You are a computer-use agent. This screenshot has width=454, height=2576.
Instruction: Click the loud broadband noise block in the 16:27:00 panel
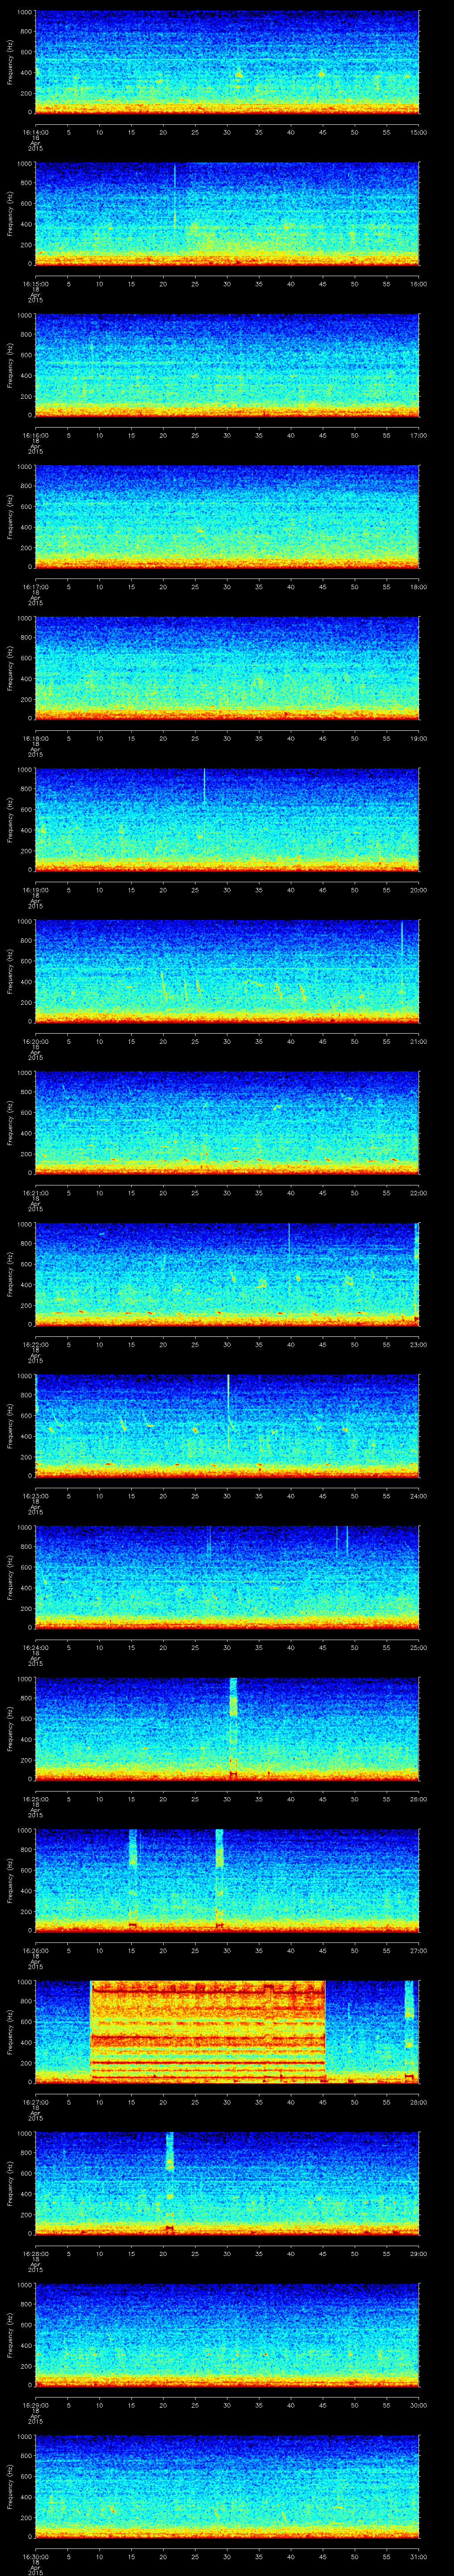tap(207, 2032)
